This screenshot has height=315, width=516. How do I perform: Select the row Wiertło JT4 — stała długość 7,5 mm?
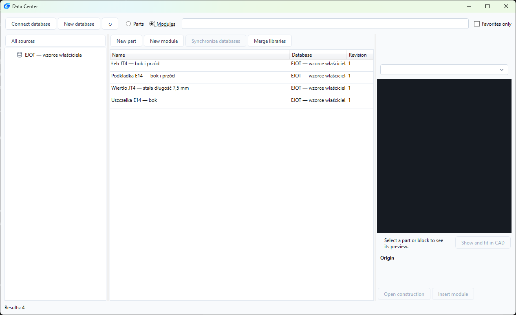tap(242, 90)
